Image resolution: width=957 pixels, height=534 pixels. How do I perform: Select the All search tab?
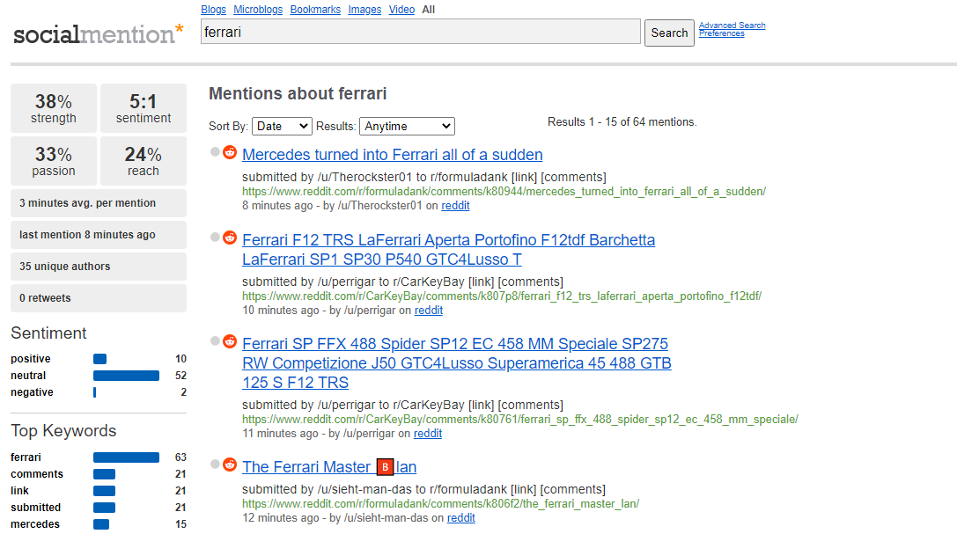429,10
